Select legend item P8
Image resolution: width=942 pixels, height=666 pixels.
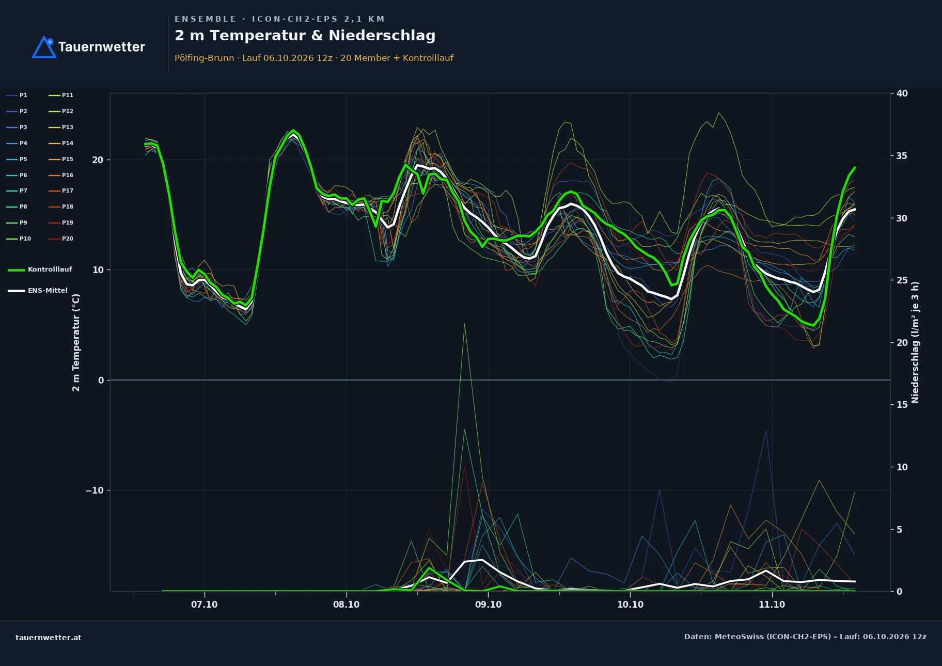(17, 207)
